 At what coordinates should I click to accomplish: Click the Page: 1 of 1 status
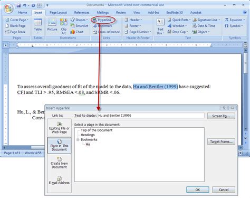(x=12, y=153)
